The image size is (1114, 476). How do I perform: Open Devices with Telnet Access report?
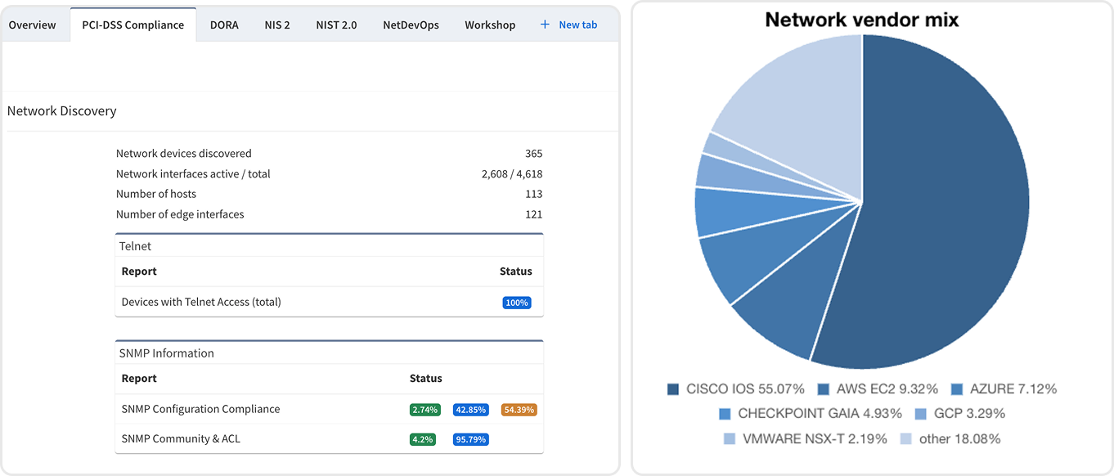pyautogui.click(x=201, y=302)
